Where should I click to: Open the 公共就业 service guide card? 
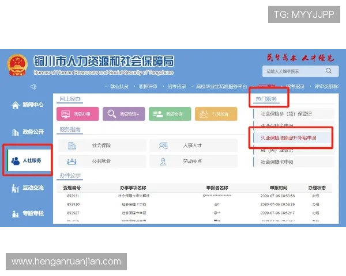103,162
